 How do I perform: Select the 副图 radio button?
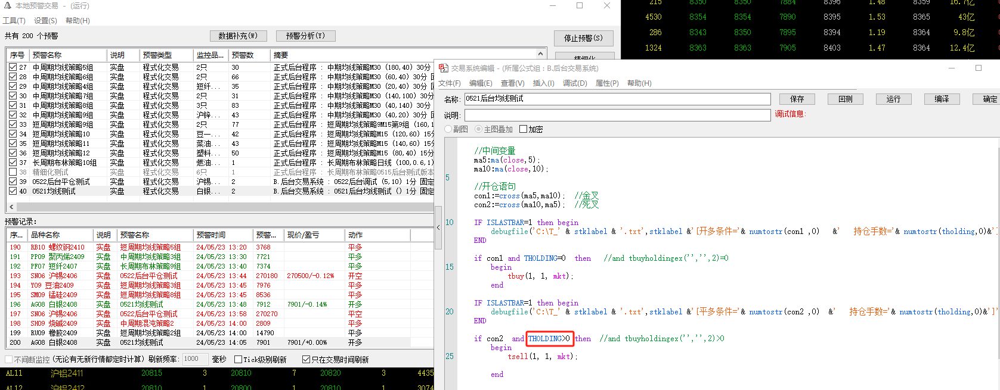448,129
